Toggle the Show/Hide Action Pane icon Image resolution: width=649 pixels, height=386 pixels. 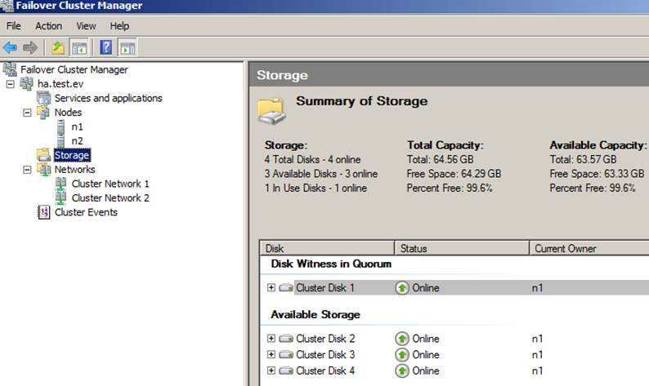(x=128, y=48)
